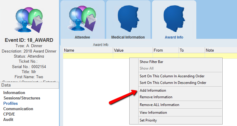Viewport: 237px width, 126px height.
Task: Choose Set Priority menu item
Action: (148, 120)
